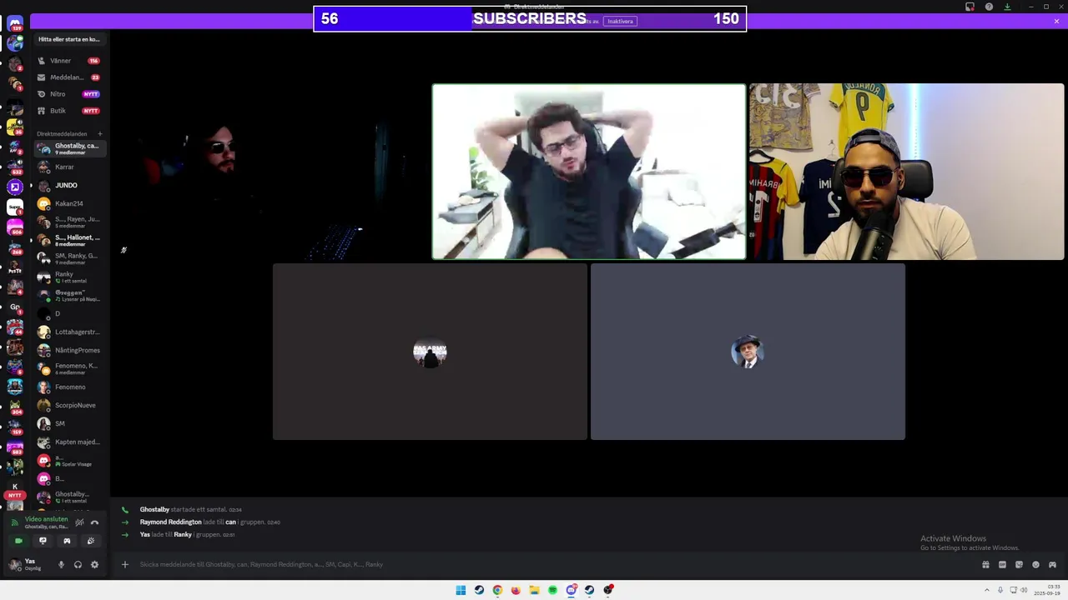Open the Lottahagerstr direct message

(69, 332)
